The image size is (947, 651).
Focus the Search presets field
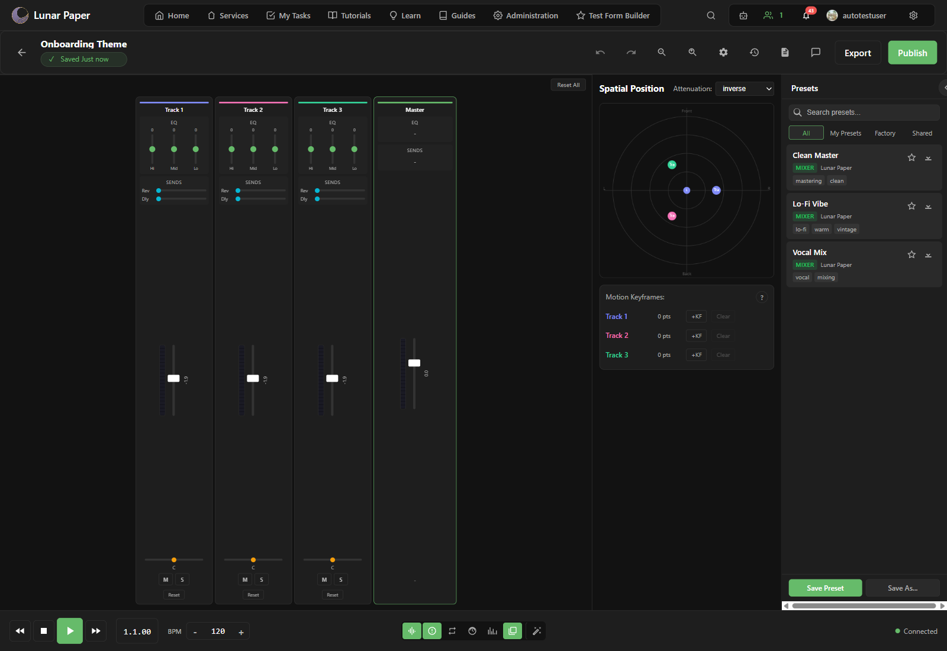point(864,112)
